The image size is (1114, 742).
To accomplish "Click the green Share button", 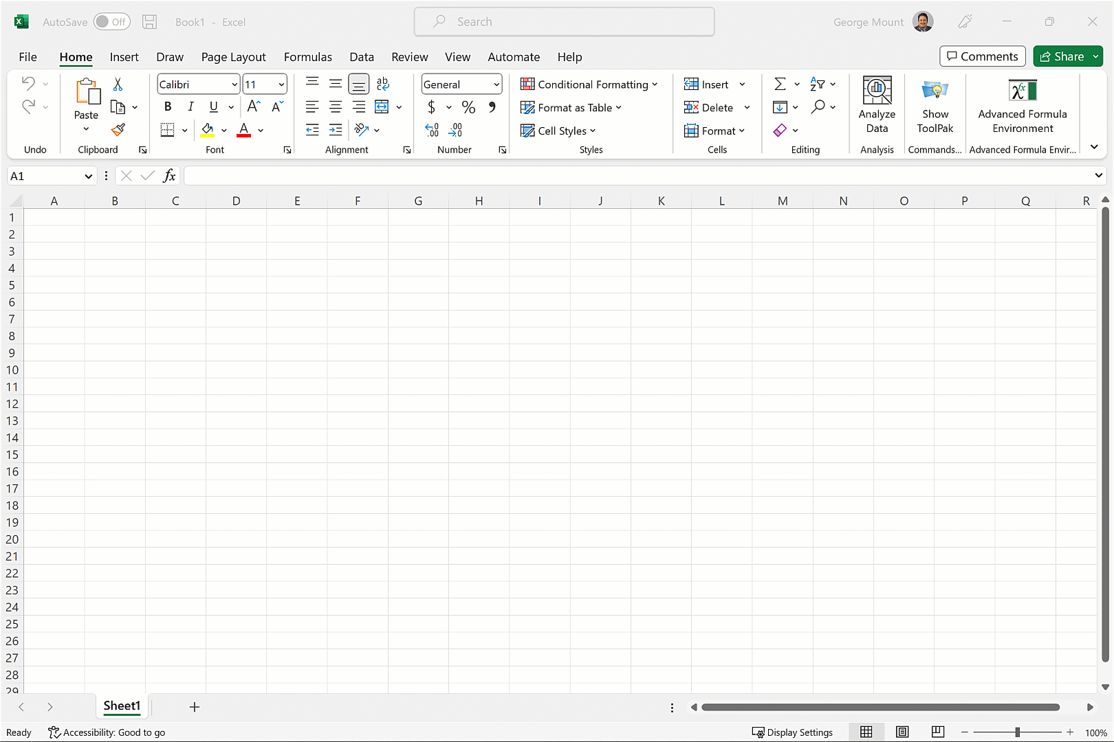I will pyautogui.click(x=1062, y=56).
